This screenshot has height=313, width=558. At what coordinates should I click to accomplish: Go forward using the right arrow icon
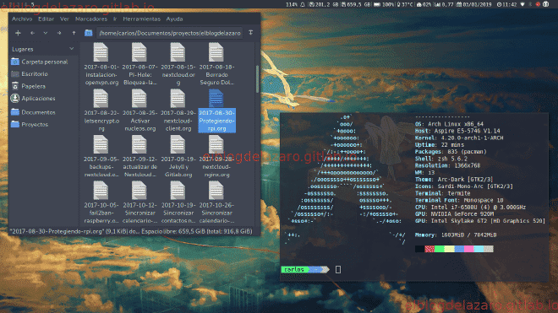59,33
